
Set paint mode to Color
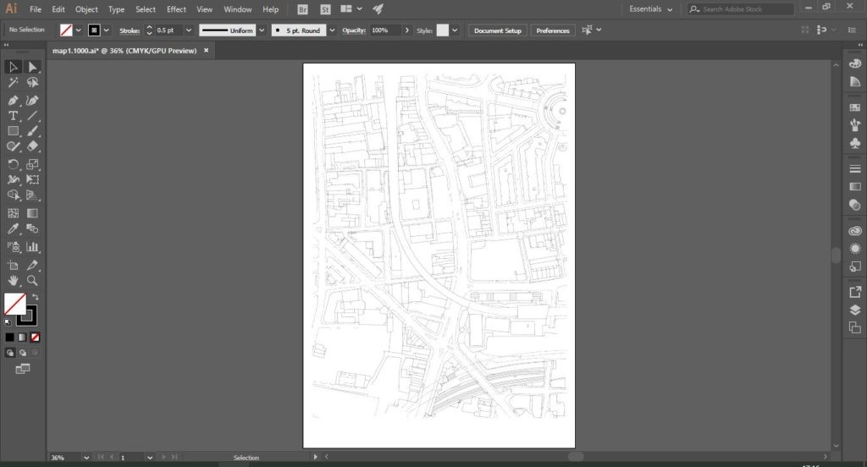9,337
